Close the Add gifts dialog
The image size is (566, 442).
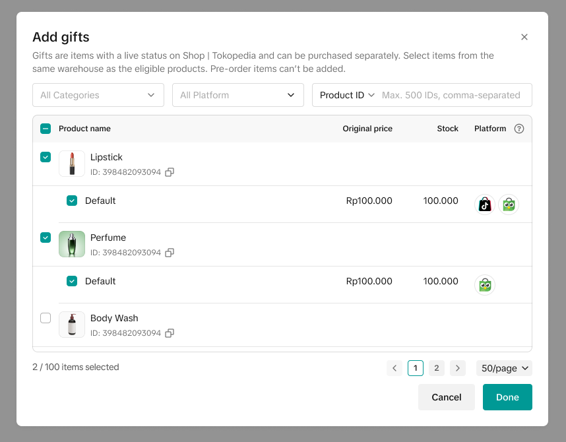coord(524,37)
